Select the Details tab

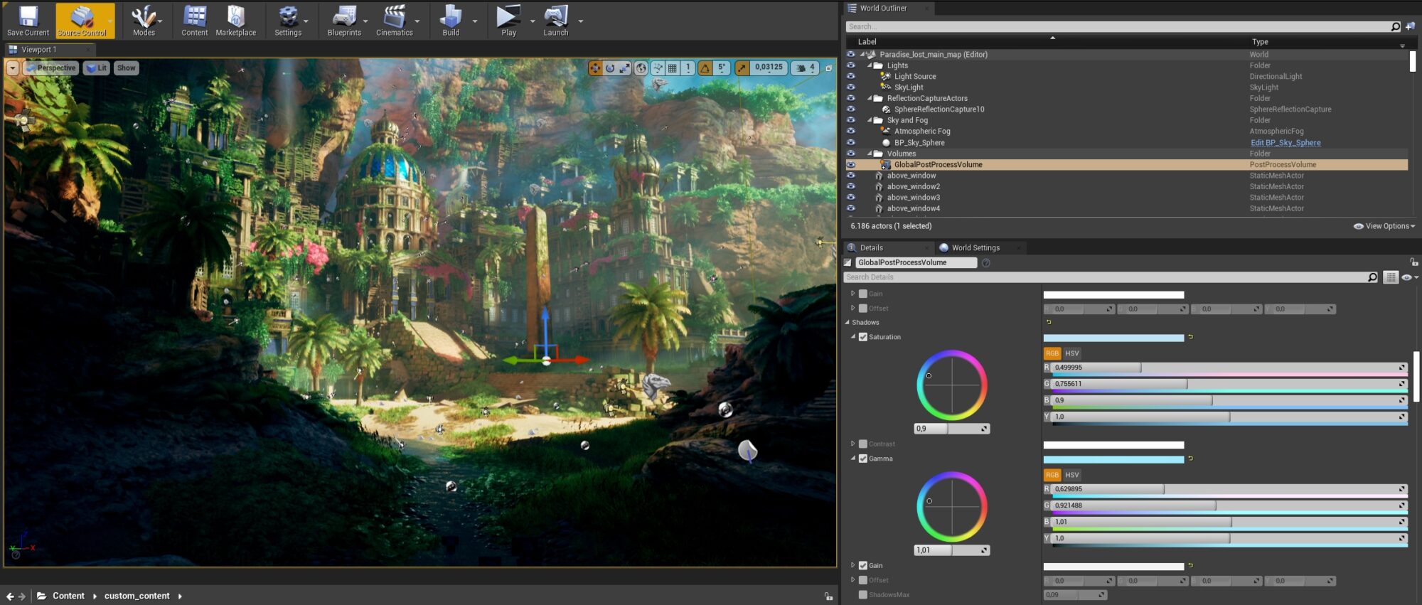click(871, 248)
